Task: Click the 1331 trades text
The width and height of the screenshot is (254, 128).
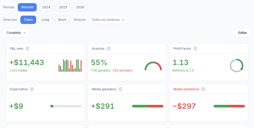Action: 18,71
